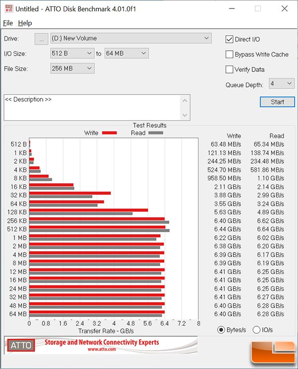Open the 512 B I/O size dropdown
This screenshot has height=369, width=298.
tap(73, 53)
